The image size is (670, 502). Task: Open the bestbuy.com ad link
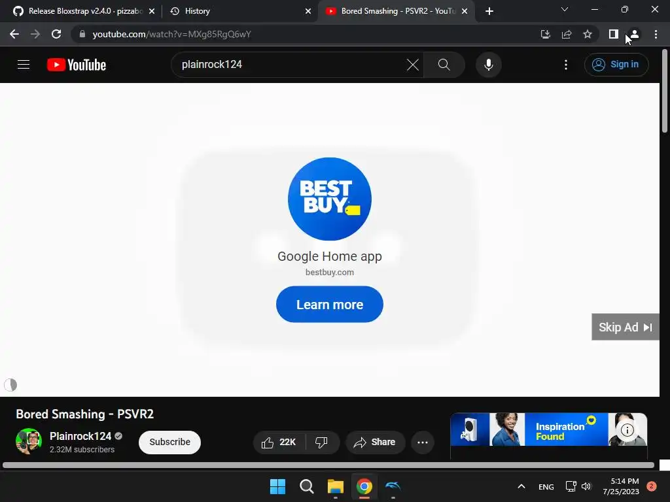330,273
